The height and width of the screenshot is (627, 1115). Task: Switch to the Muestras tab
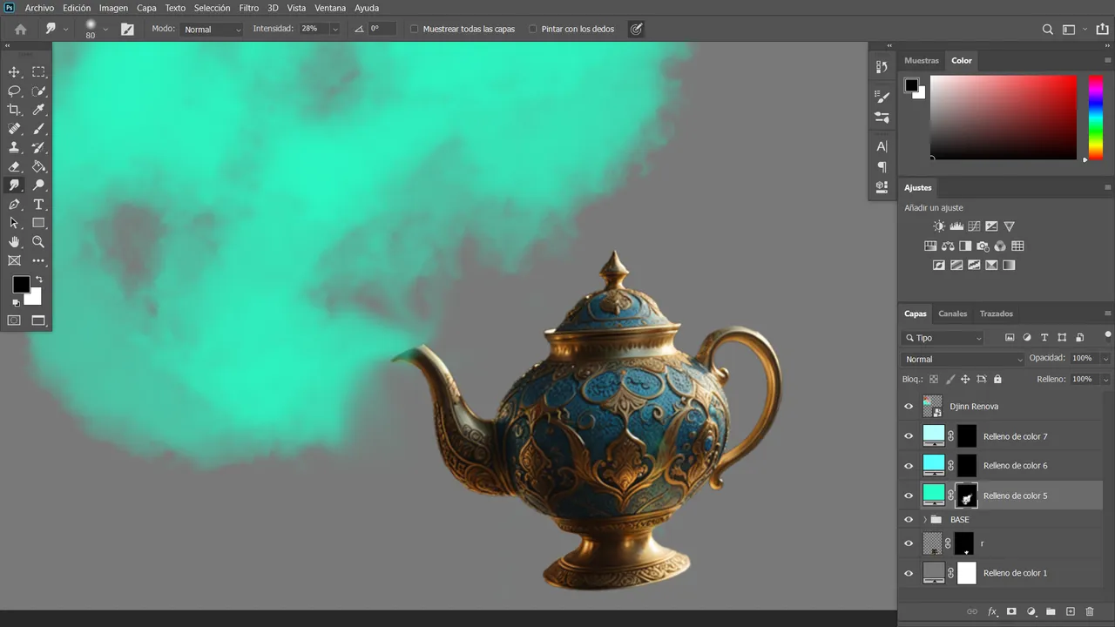(x=922, y=61)
